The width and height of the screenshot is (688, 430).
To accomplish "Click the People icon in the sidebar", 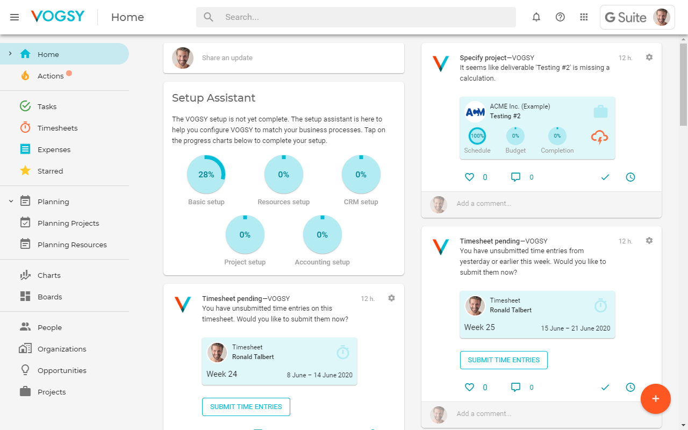I will click(x=25, y=327).
